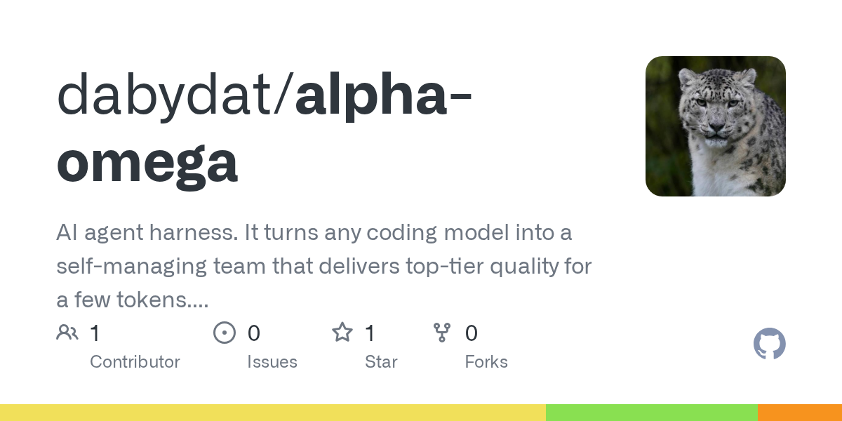Click the Issues label
842x421 pixels.
pos(272,362)
